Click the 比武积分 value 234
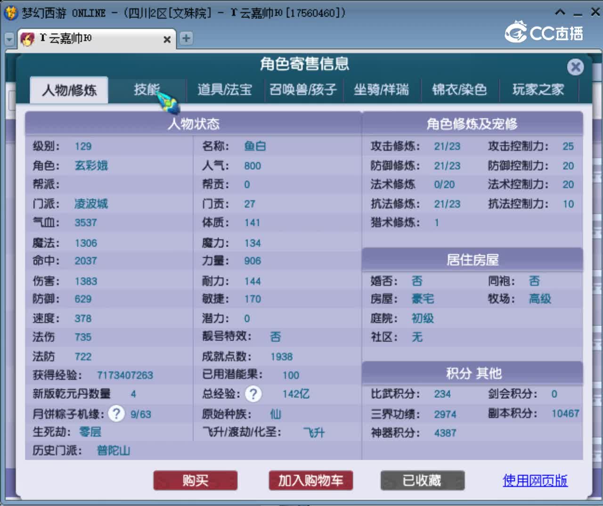Screen dimensions: 603x506 (442, 394)
